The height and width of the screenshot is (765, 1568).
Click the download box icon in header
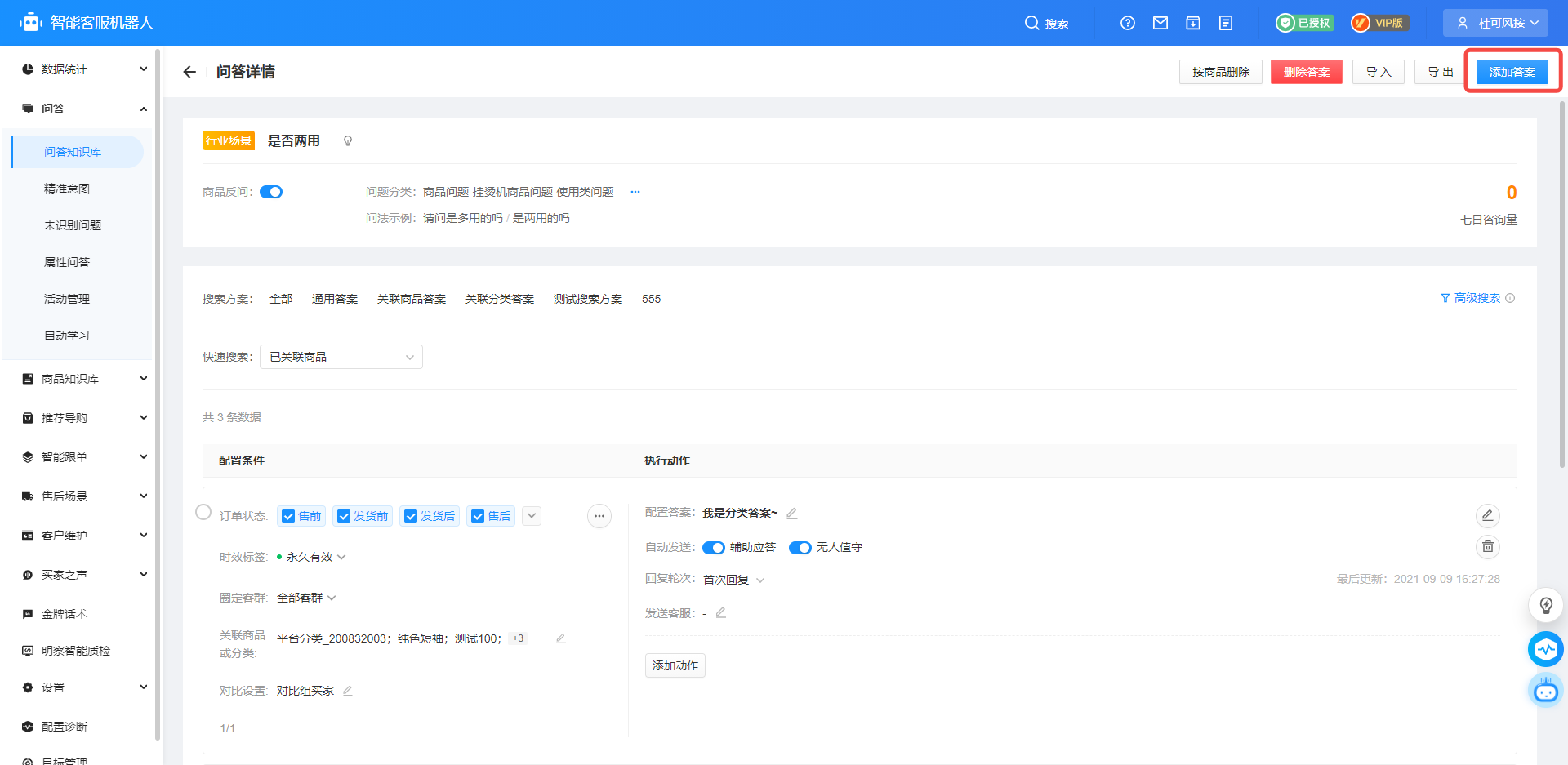[1193, 23]
